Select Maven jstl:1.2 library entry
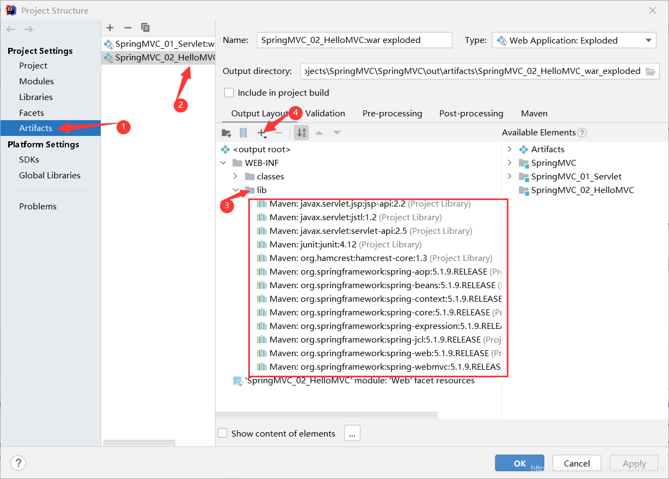Viewport: 669px width, 479px height. point(349,217)
